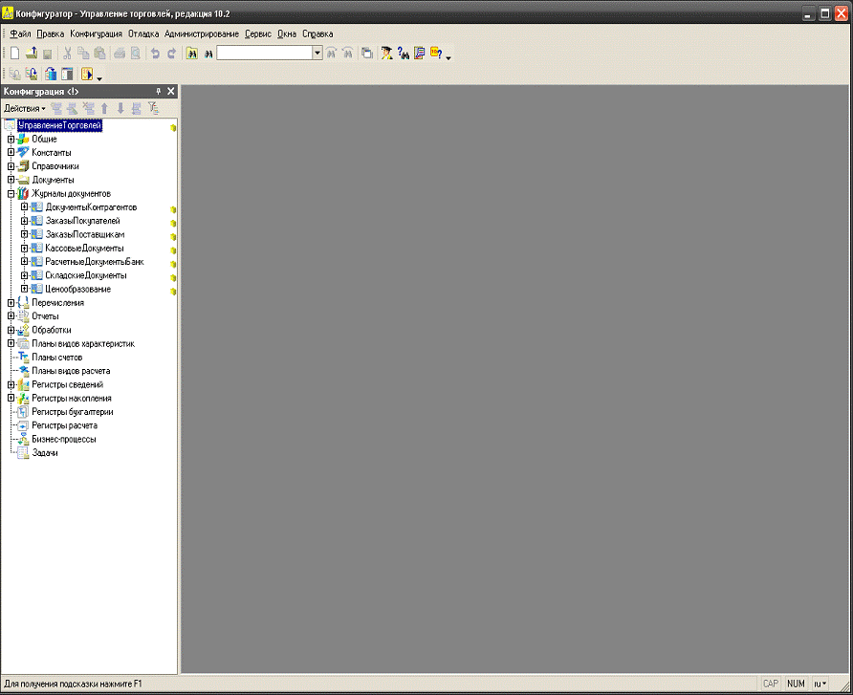Expand the Регистры сведений node

point(11,384)
